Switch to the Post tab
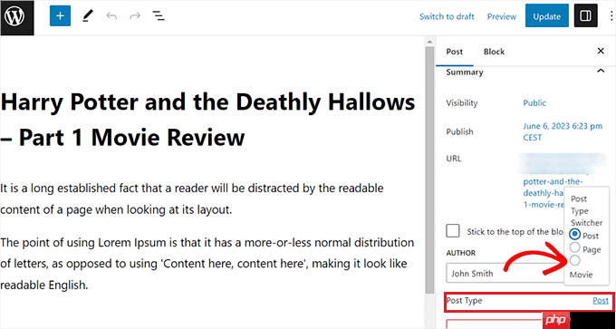616x329 pixels. 455,52
